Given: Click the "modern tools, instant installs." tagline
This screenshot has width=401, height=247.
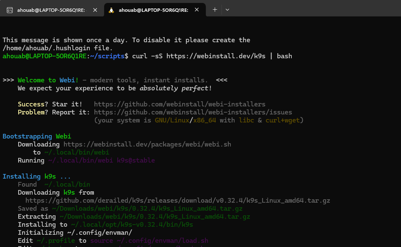Looking at the screenshot, I should 149,80.
